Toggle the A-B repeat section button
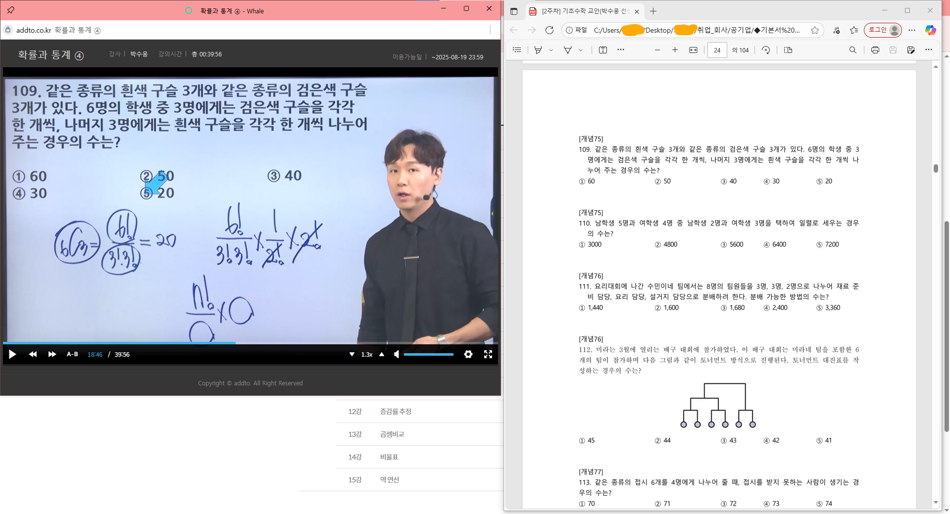 72,354
